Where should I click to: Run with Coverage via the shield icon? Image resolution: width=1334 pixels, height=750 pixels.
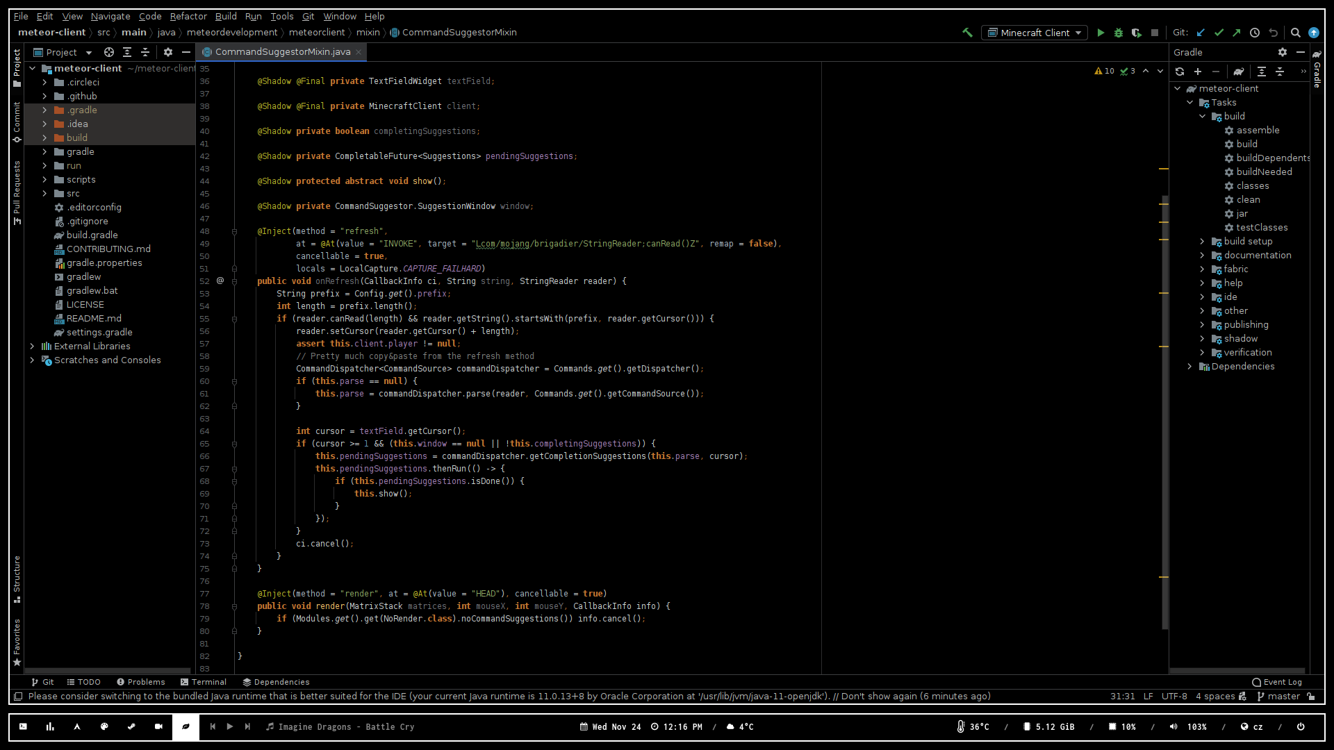click(x=1137, y=33)
